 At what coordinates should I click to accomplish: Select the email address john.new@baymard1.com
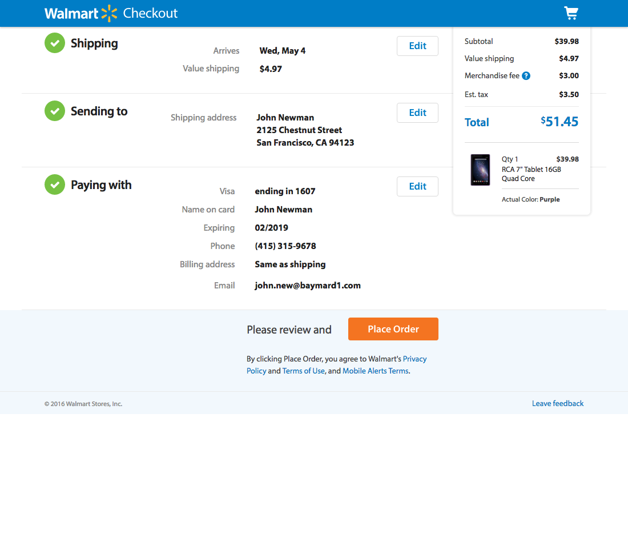[x=308, y=285]
